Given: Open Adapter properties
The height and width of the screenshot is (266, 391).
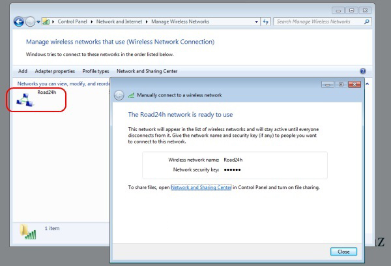Looking at the screenshot, I should tap(55, 71).
